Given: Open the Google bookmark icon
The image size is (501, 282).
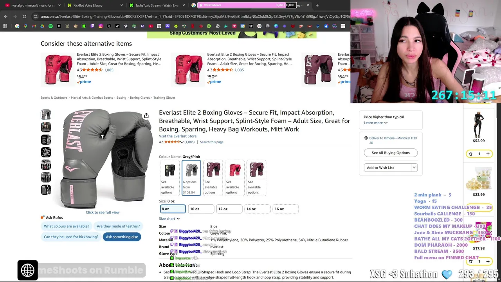Looking at the screenshot, I should 17,26.
